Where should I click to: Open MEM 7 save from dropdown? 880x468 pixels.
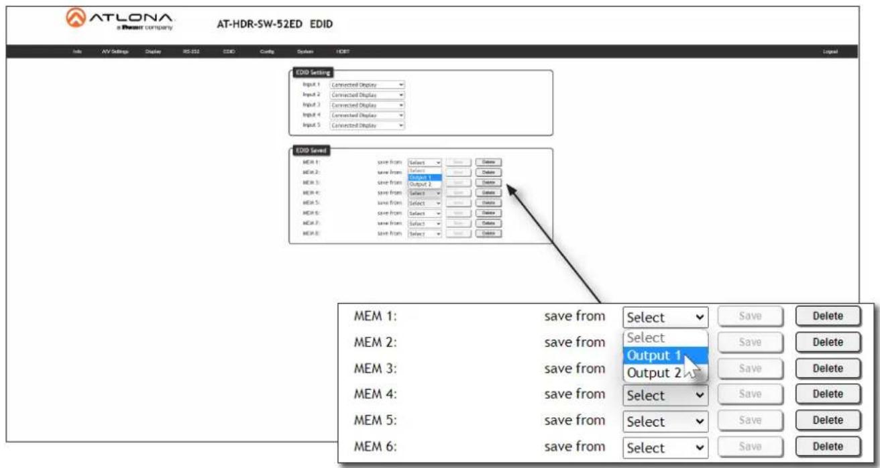tap(425, 223)
